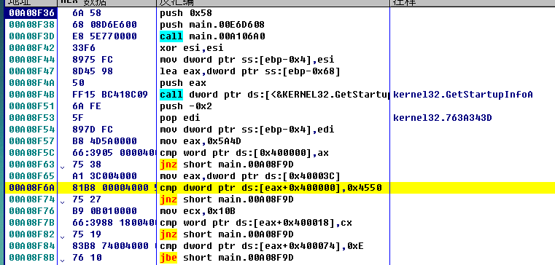Select address 00A08F3D
555x265 pixels.
point(32,36)
